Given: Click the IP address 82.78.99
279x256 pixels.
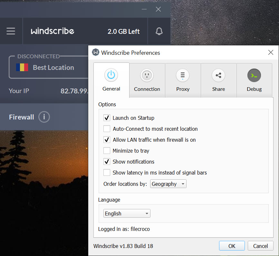Looking at the screenshot, I should tap(74, 91).
